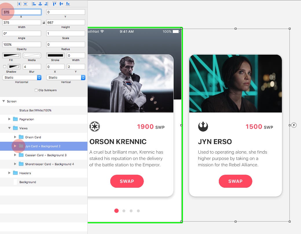Select the Headers layer name
301x234 pixels.
pyautogui.click(x=25, y=173)
